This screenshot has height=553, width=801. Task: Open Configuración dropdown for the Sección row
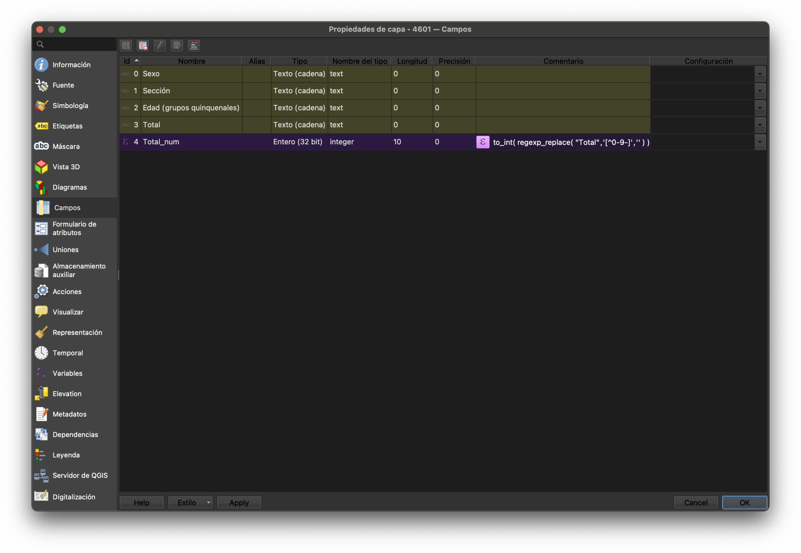759,91
